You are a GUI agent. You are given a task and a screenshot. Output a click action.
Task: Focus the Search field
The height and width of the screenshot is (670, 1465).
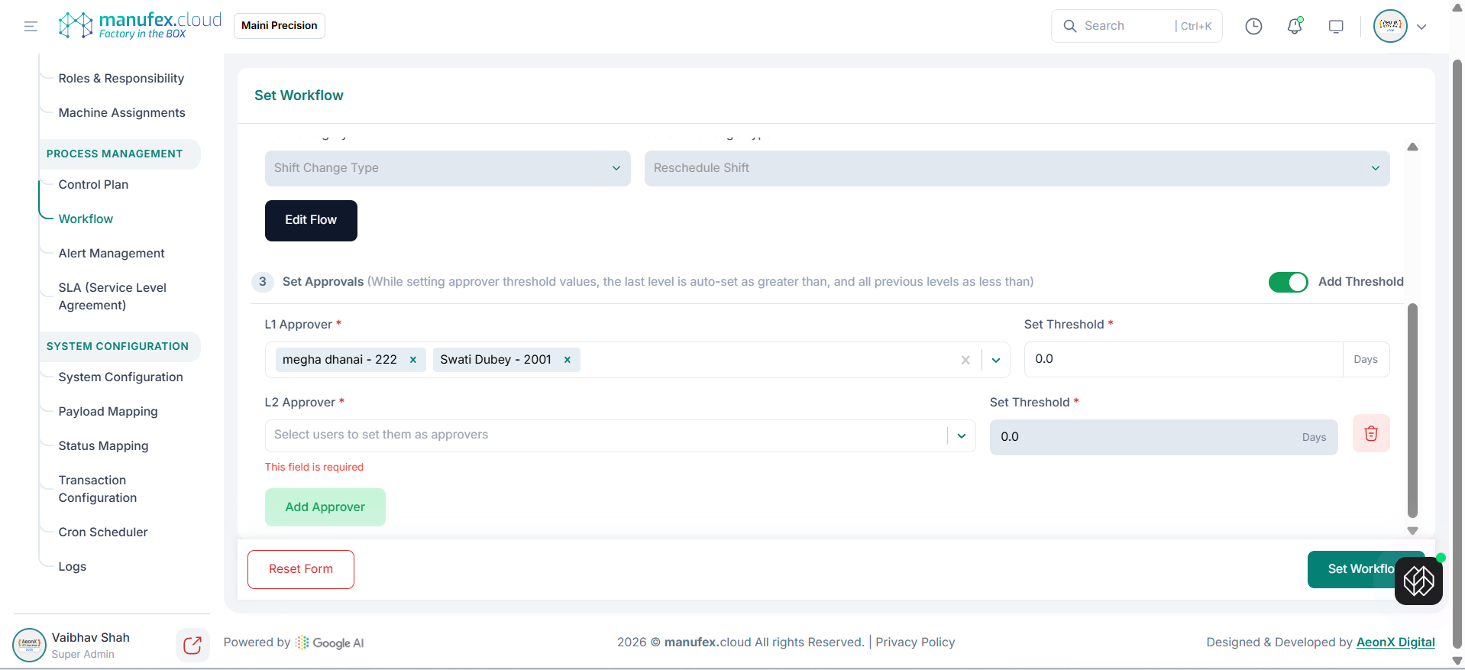click(x=1137, y=26)
